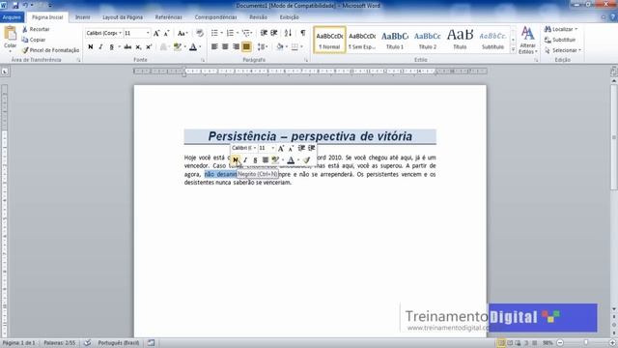Center text using ribbon alignment icon
The width and height of the screenshot is (618, 348).
(225, 47)
